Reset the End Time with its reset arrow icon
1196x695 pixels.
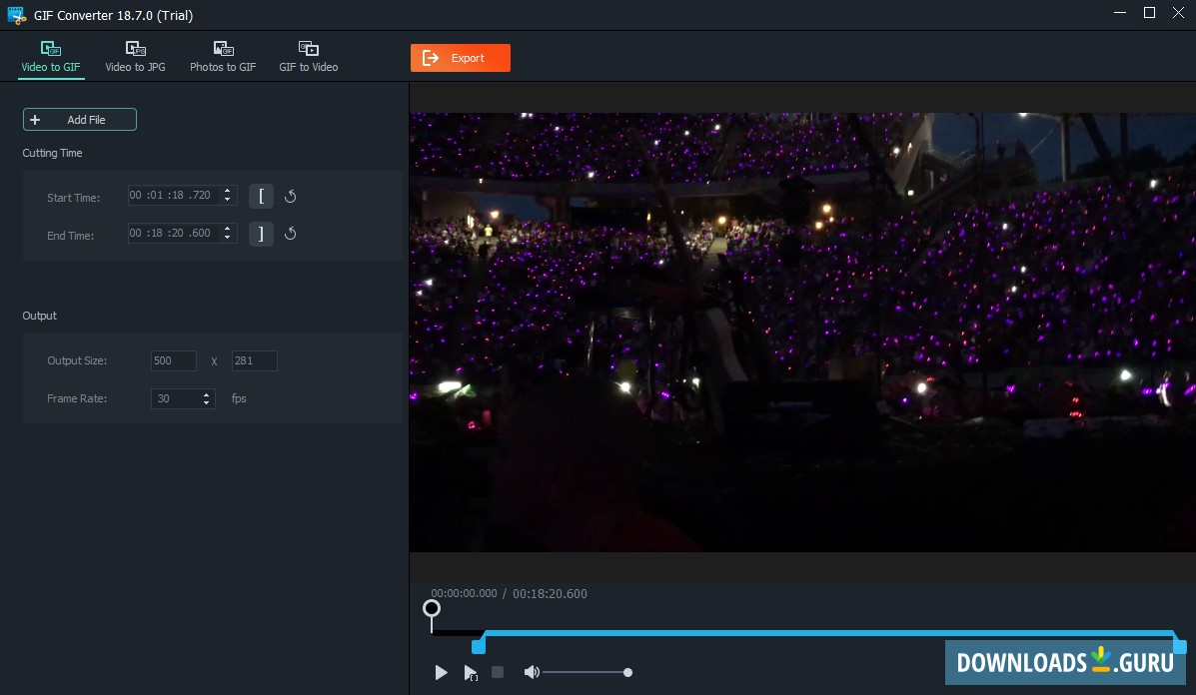(290, 234)
